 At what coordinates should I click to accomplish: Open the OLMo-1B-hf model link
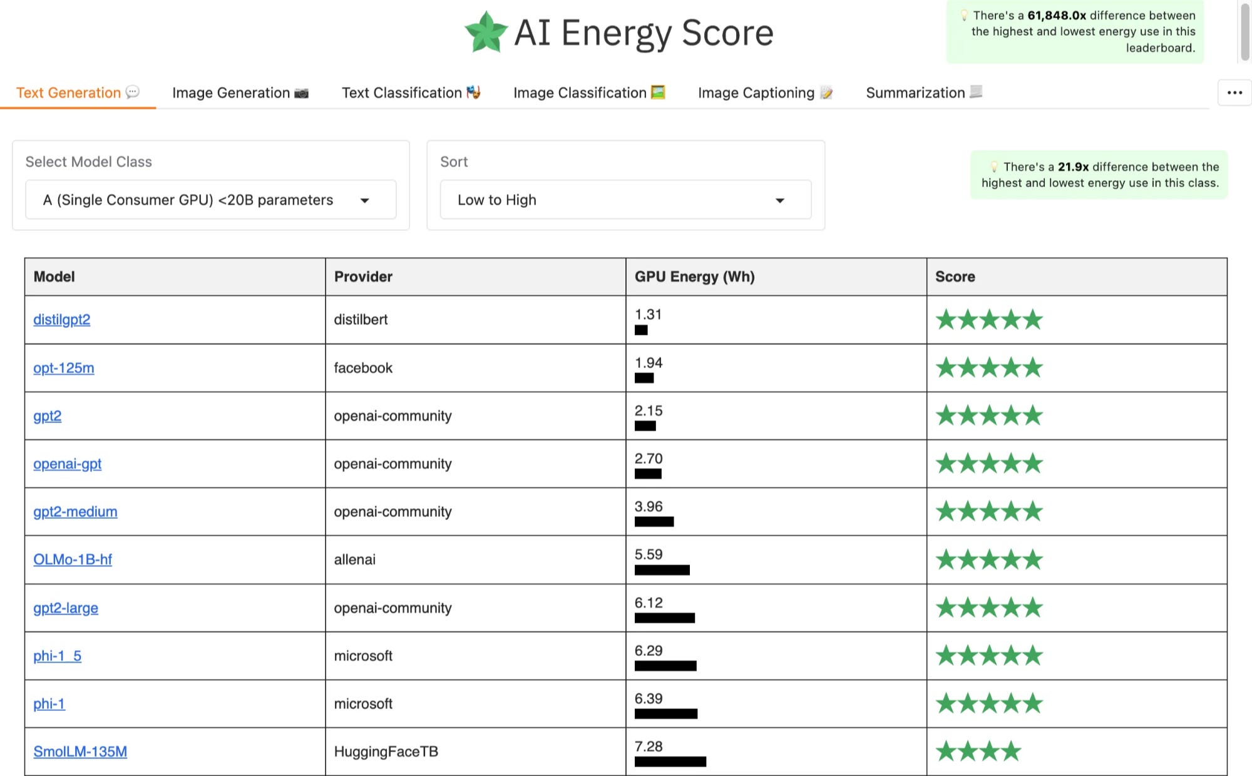click(73, 559)
